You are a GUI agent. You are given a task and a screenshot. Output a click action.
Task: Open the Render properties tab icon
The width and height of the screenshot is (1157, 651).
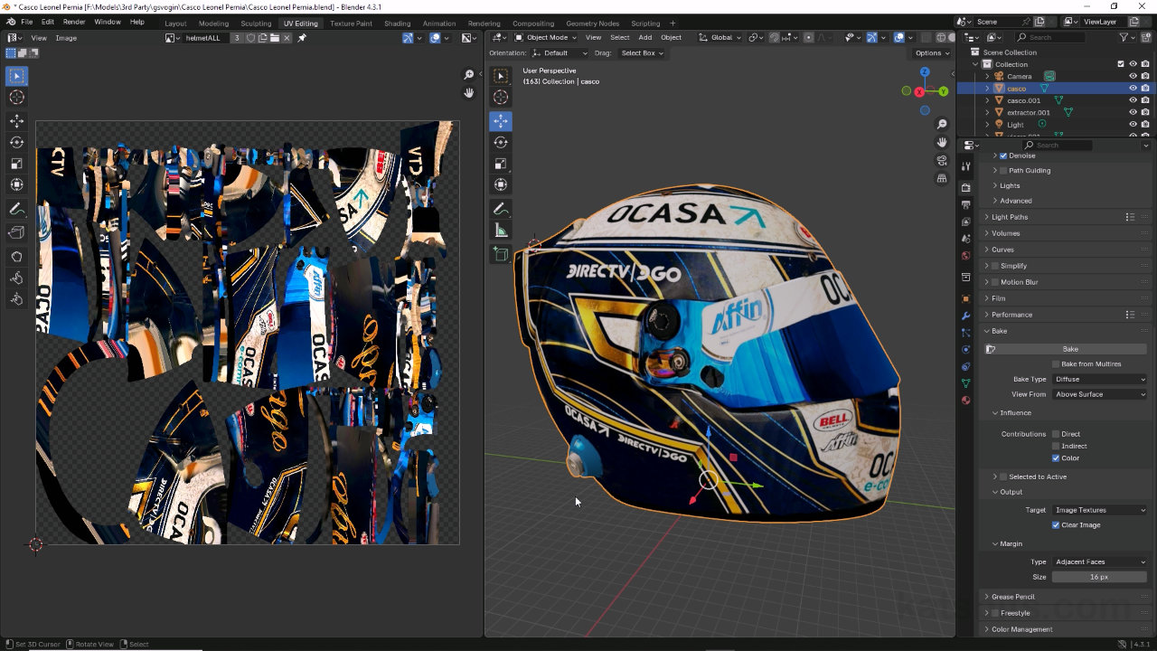965,188
